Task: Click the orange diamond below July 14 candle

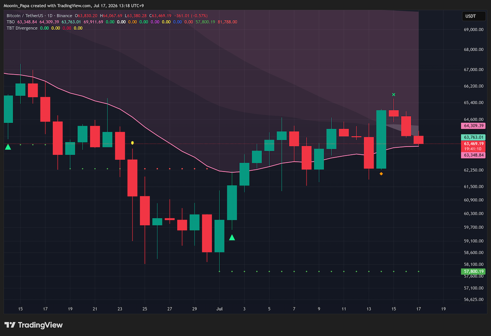Action: coord(381,174)
